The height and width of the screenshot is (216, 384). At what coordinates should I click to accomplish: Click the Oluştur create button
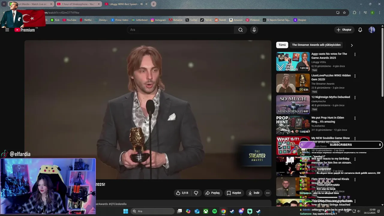[344, 30]
